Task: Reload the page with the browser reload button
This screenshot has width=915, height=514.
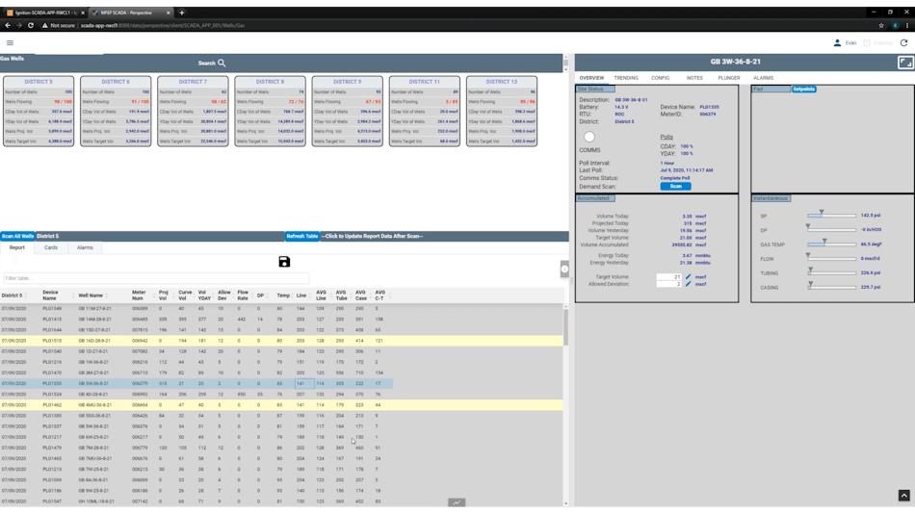Action: click(31, 26)
